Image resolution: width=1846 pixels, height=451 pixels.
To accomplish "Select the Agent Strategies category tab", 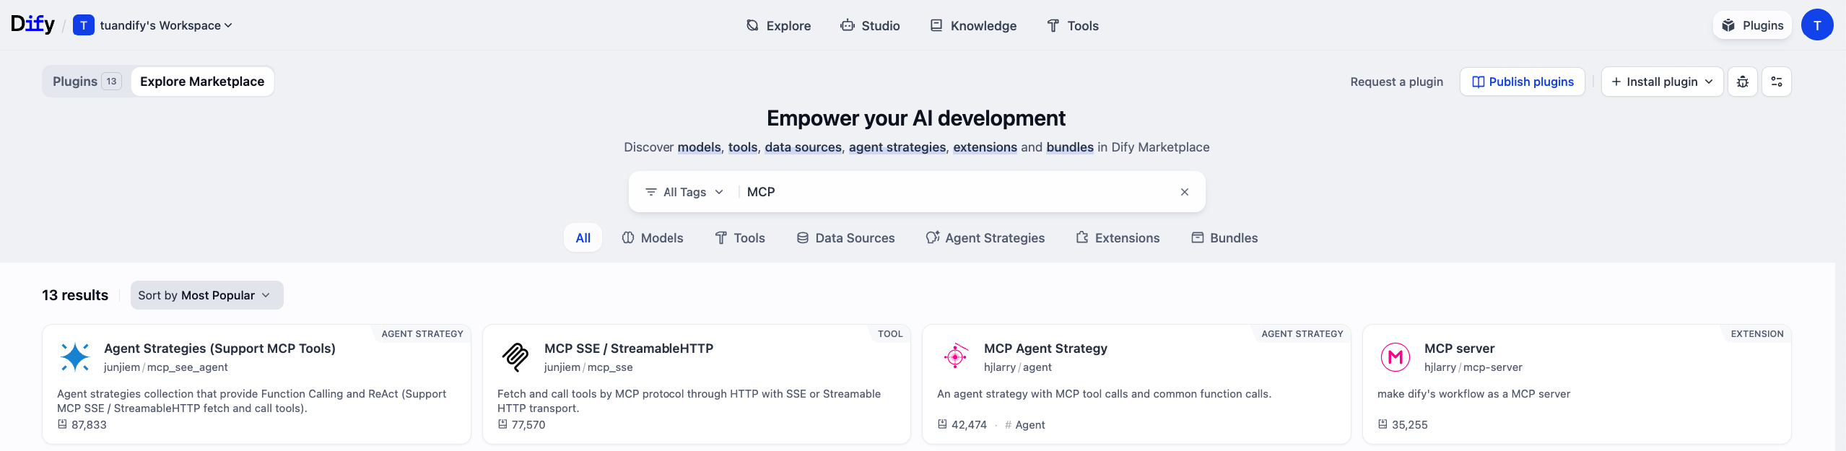I will pos(985,238).
